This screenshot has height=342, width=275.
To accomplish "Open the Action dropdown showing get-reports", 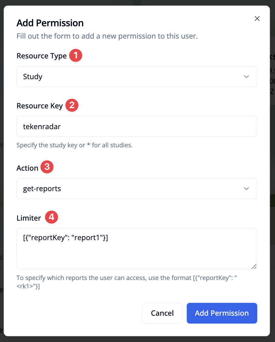I will 137,189.
